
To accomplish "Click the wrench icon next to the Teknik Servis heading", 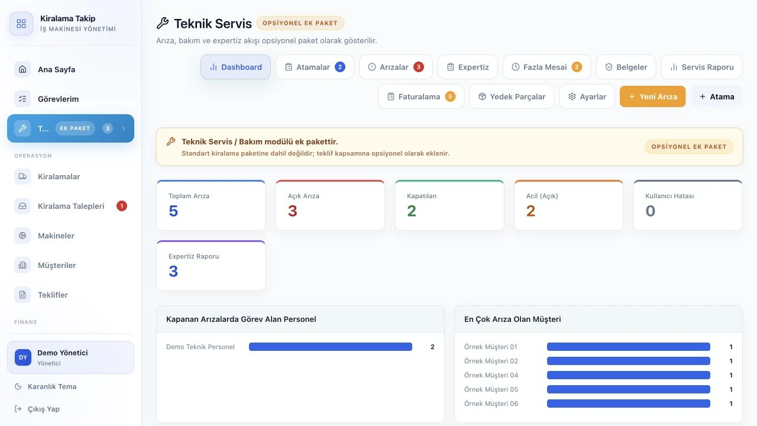I will click(x=163, y=24).
